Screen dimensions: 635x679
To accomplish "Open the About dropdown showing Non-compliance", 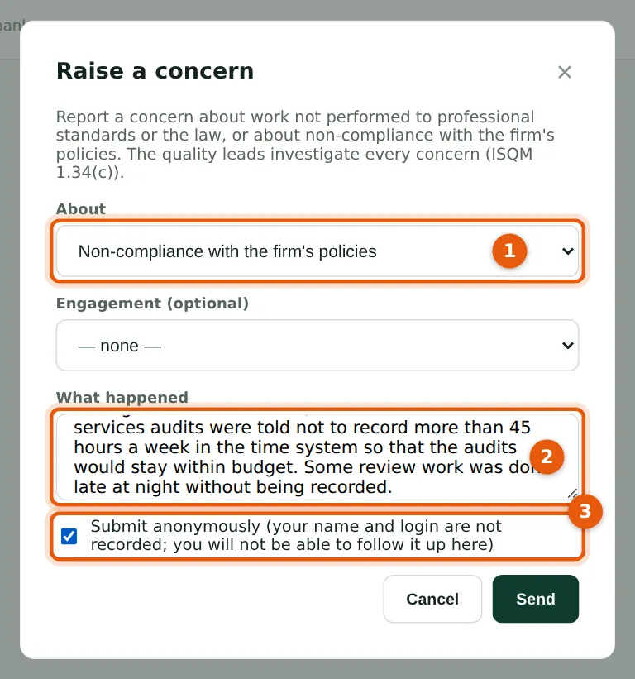I will click(317, 251).
